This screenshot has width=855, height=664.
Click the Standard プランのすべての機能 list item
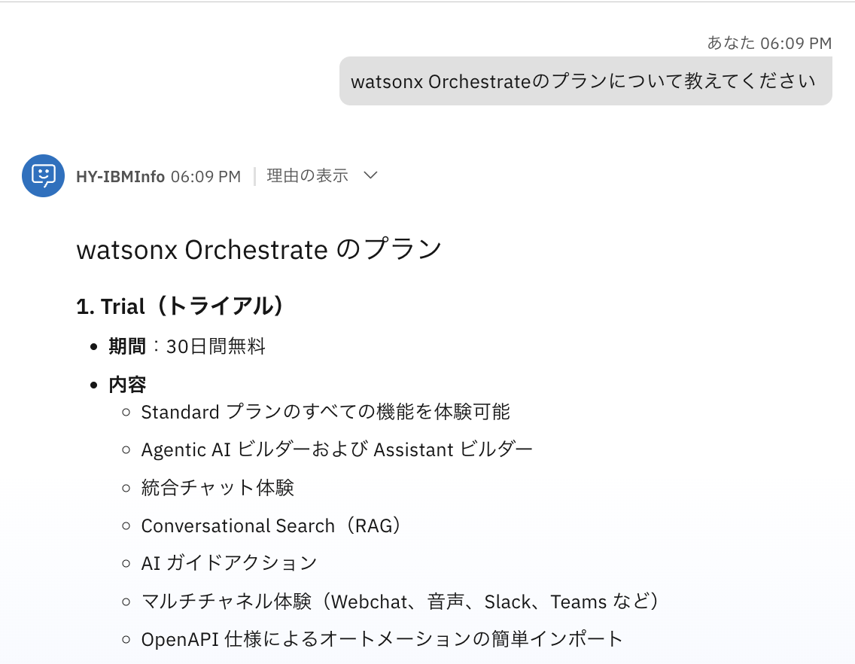pos(325,412)
